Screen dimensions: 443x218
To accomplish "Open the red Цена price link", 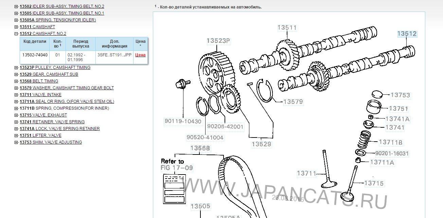I will click(x=140, y=55).
